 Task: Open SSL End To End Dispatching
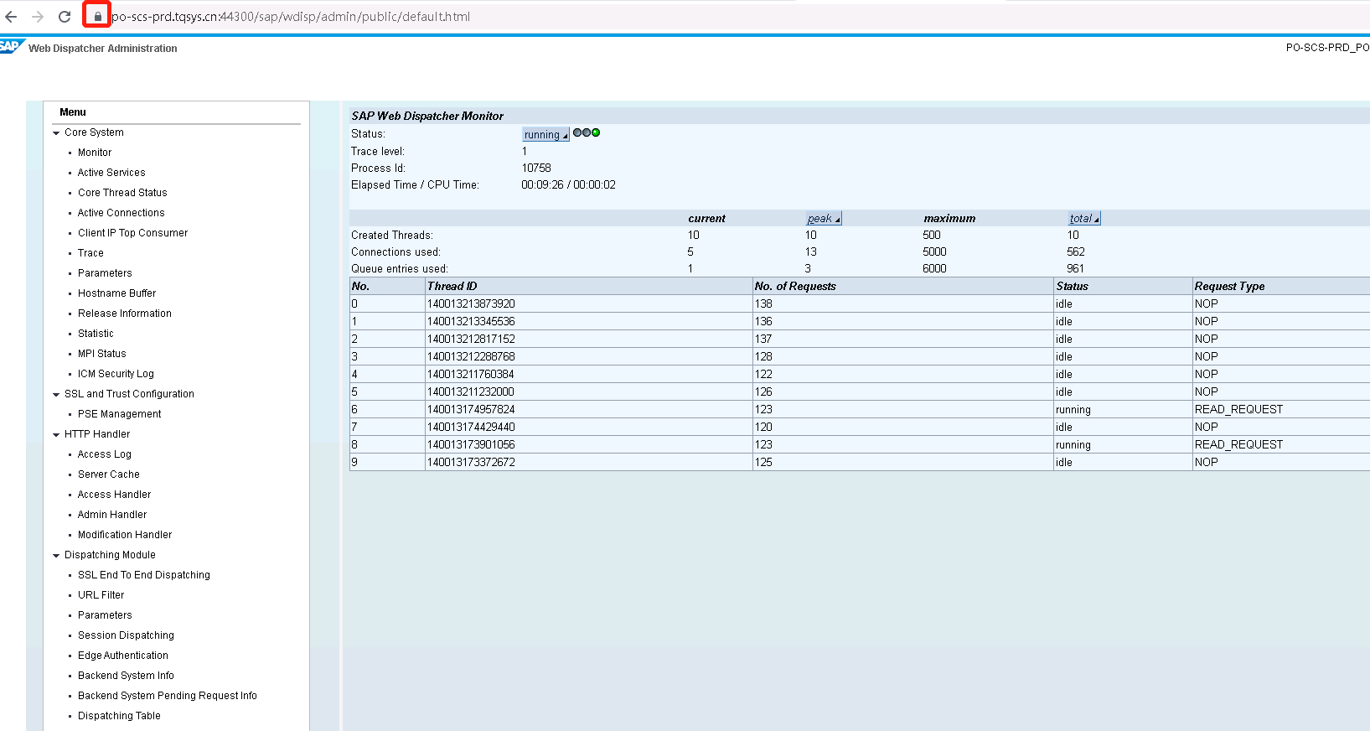click(x=144, y=575)
